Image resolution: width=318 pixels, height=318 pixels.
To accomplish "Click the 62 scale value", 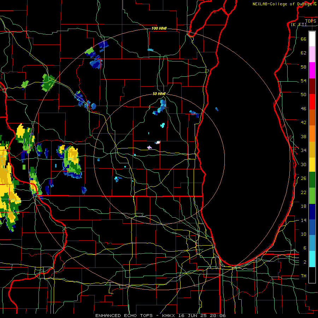I will pyautogui.click(x=304, y=53).
